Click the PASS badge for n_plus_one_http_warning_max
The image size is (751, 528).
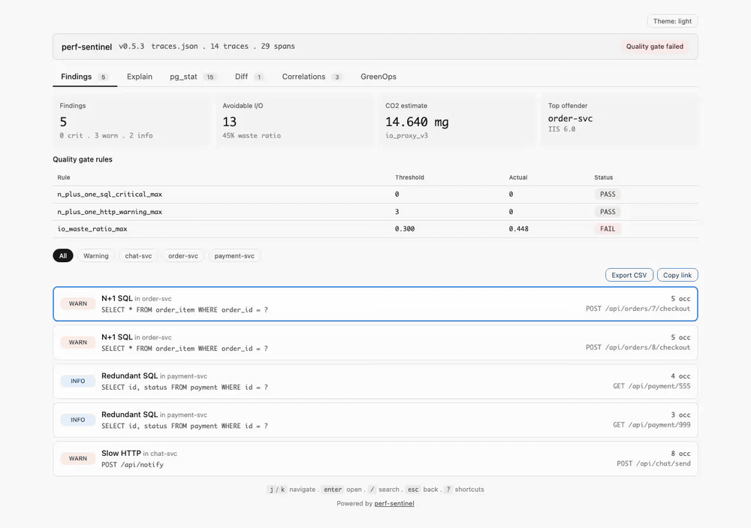point(608,211)
